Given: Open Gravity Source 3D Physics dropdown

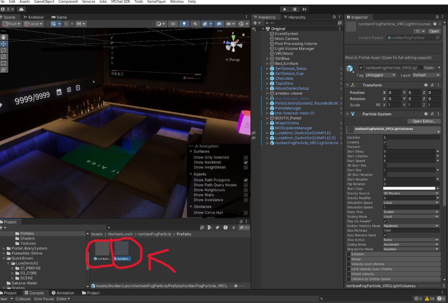Looking at the screenshot, I should coord(411,193).
